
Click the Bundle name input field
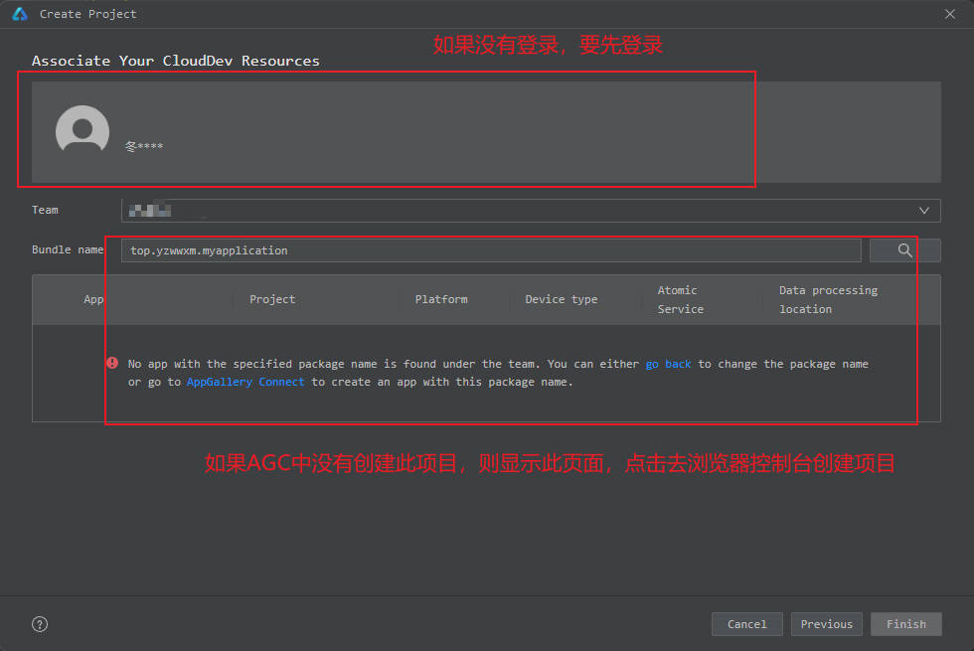[x=491, y=250]
